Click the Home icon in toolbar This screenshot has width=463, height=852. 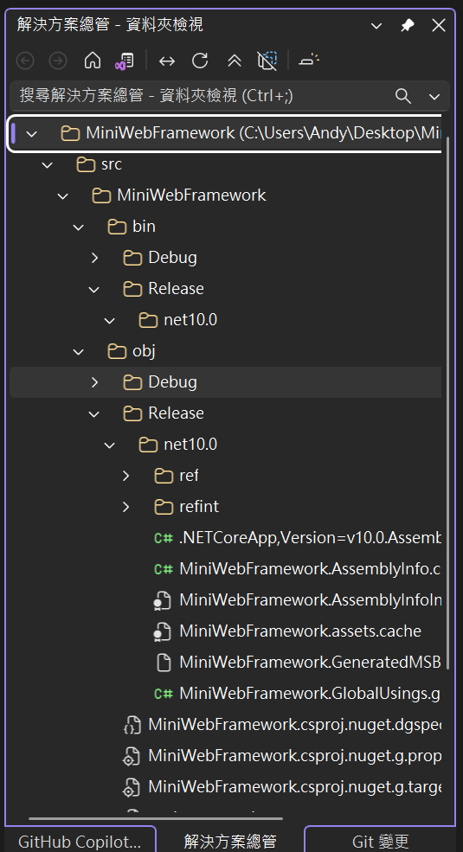(93, 61)
